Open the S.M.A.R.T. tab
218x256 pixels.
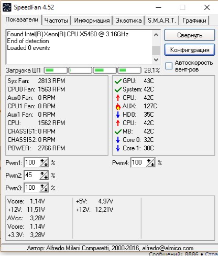[x=161, y=21]
